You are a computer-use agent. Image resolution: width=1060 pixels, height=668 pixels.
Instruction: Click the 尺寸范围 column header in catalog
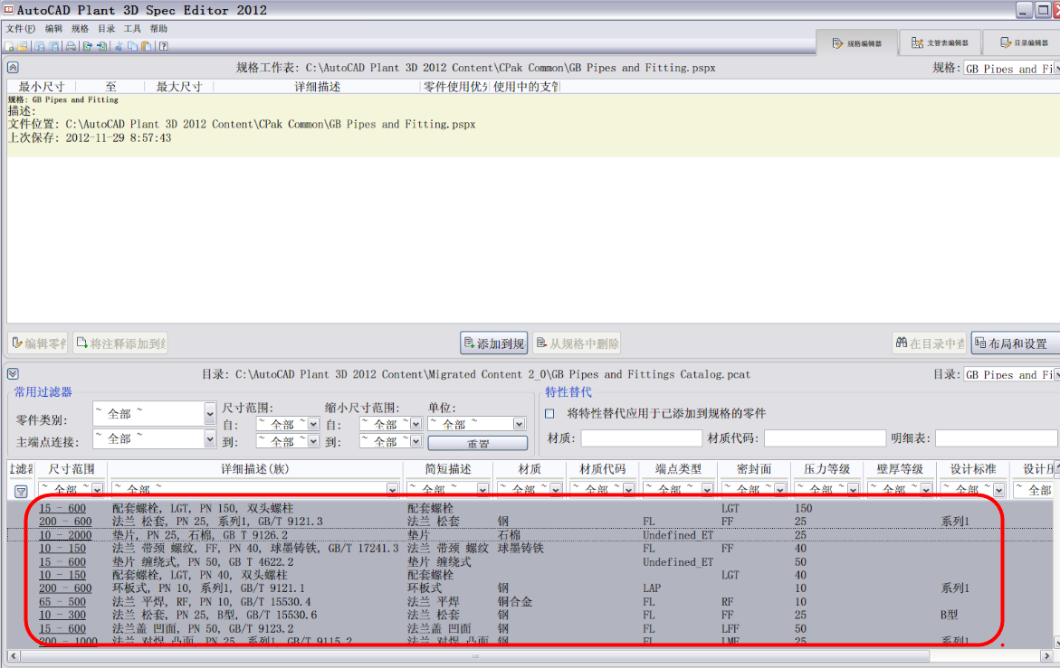(71, 469)
